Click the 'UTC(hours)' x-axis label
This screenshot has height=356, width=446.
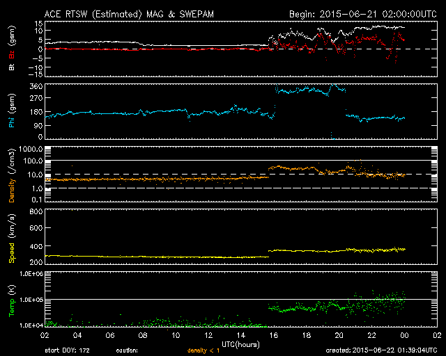240,345
